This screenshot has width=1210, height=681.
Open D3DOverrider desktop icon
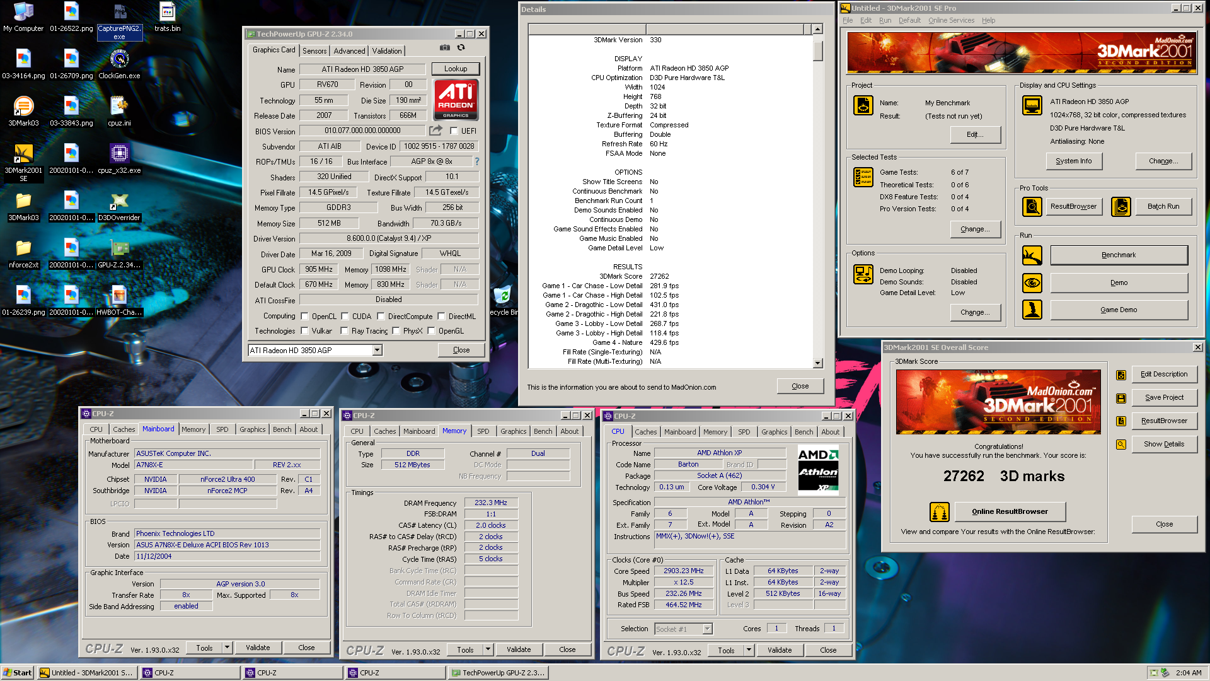119,206
